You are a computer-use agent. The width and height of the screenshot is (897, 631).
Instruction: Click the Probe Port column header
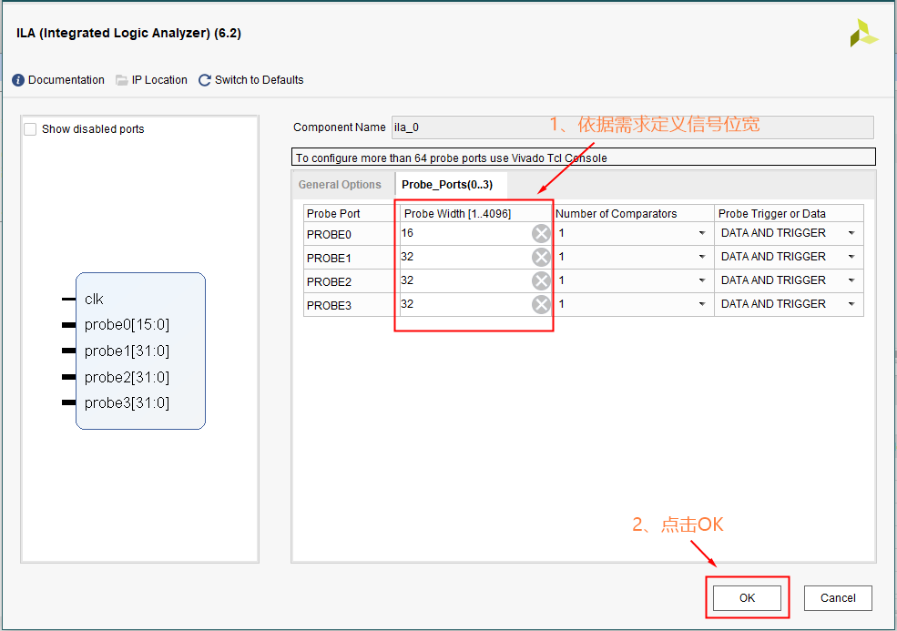coord(333,213)
